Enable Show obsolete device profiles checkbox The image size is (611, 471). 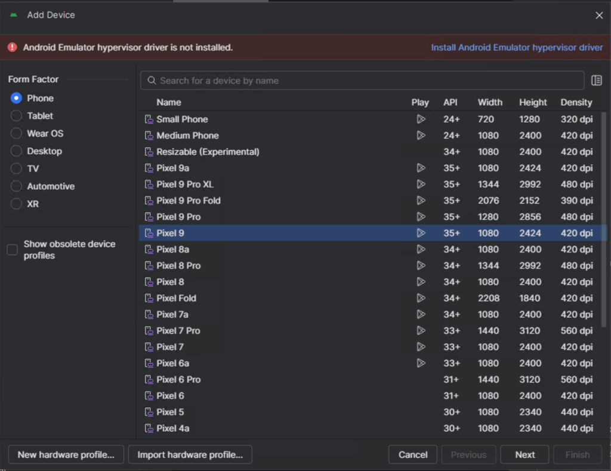point(13,250)
